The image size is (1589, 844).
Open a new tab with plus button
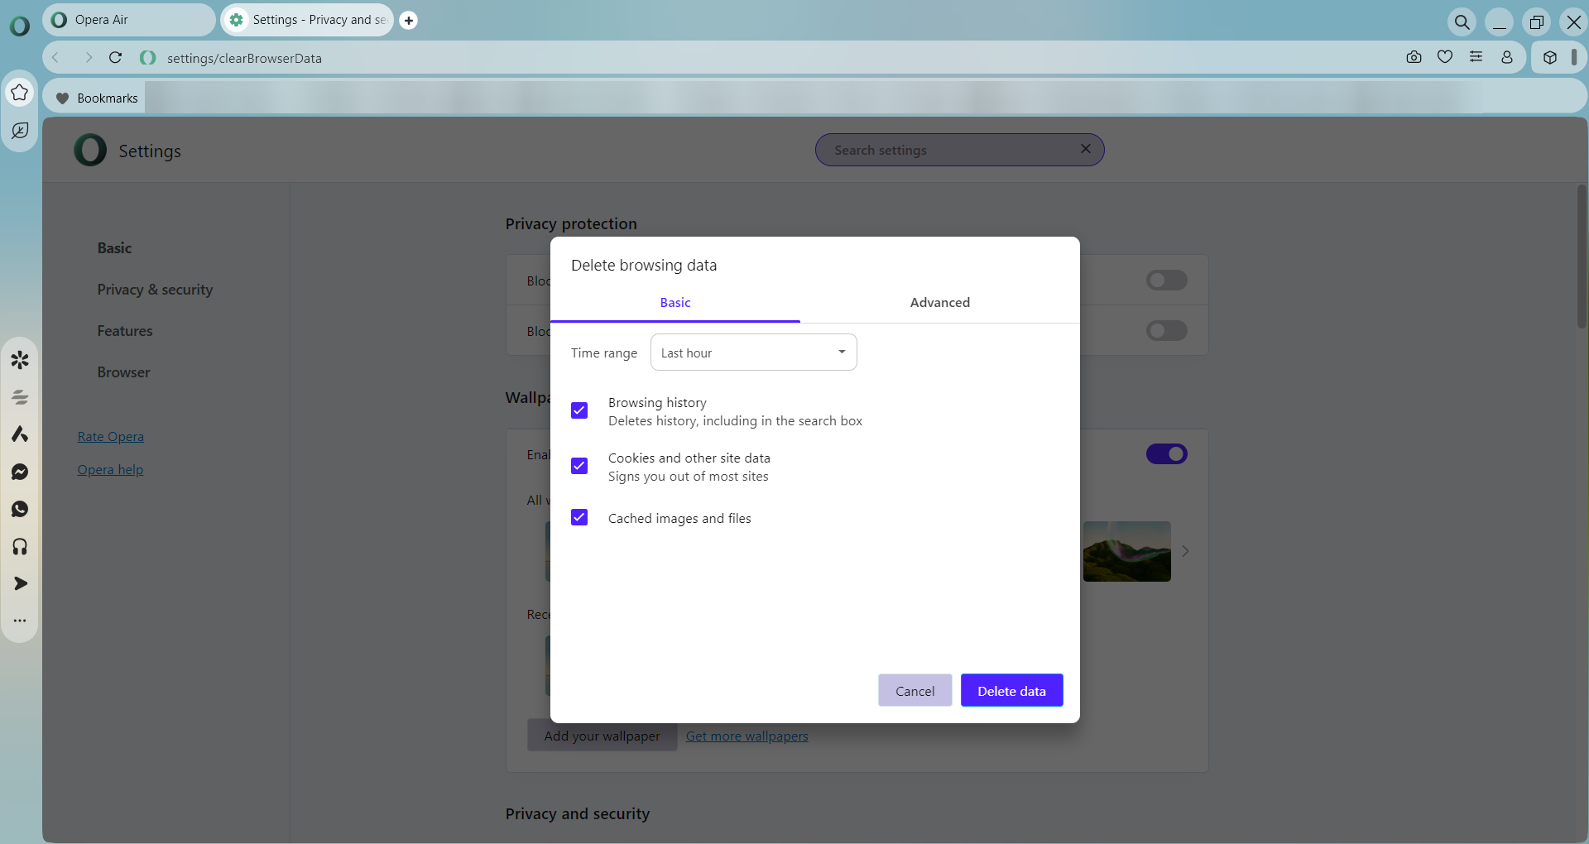[409, 21]
